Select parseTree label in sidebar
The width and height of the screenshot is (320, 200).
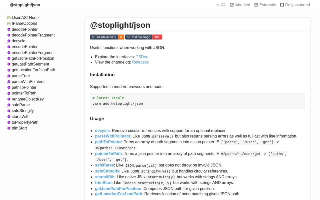click(21, 76)
